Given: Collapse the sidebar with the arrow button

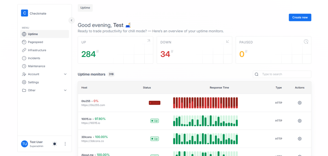Looking at the screenshot, I should coord(71,20).
